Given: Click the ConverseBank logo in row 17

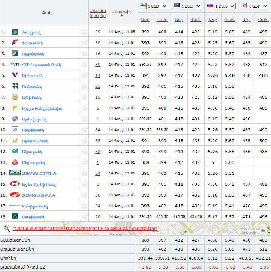Looking at the screenshot, I should pyautogui.click(x=15, y=206).
